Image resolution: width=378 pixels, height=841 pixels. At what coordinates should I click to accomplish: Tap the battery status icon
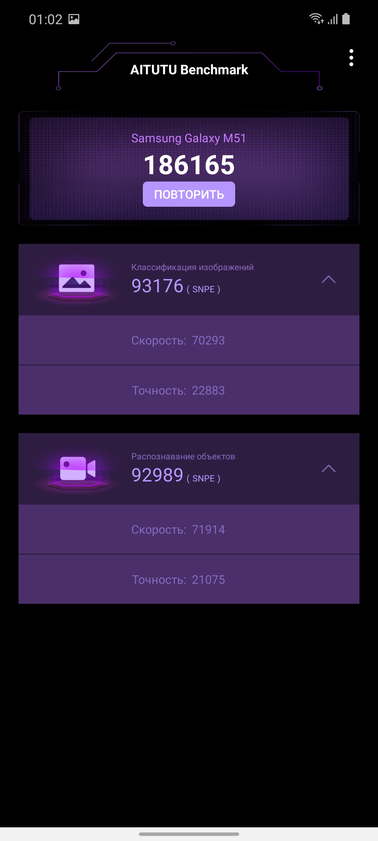pos(346,19)
